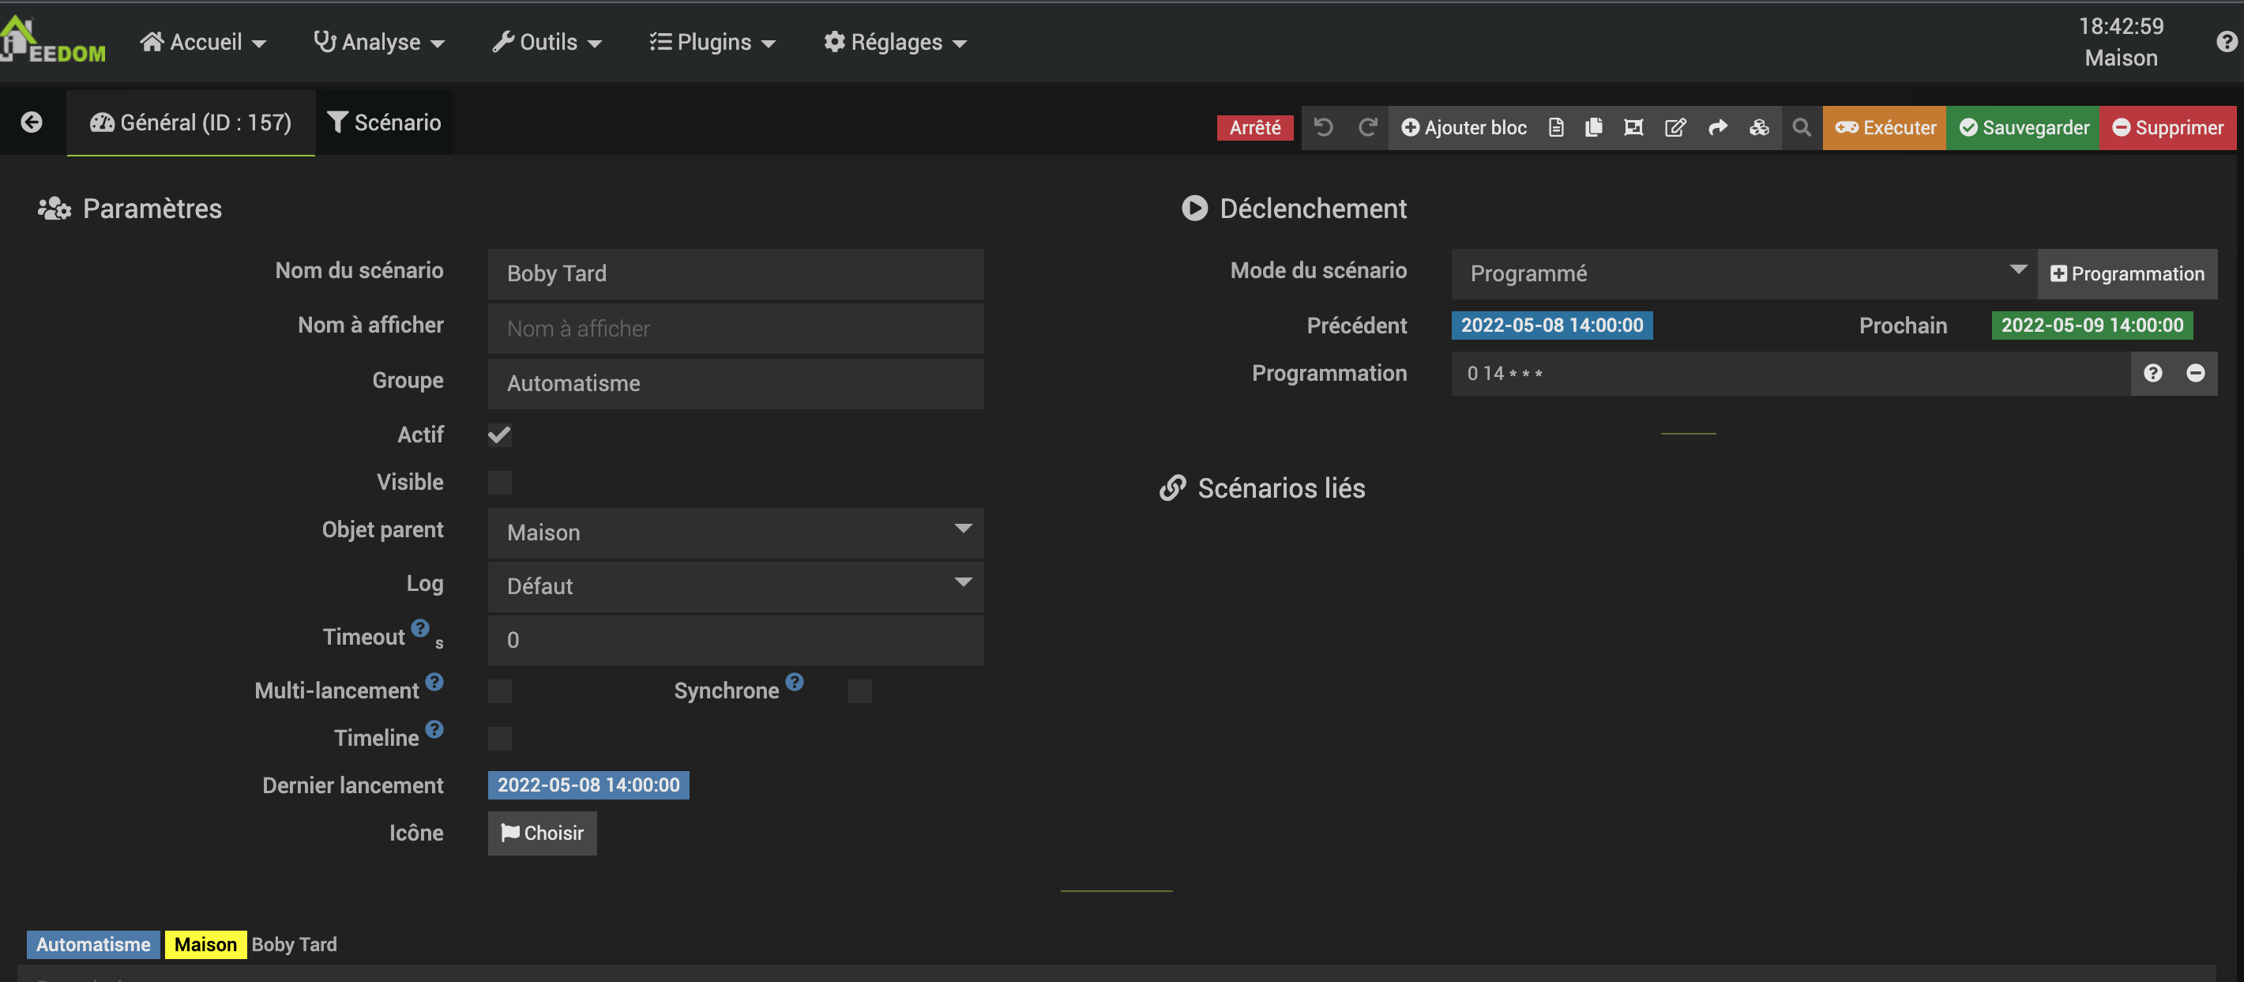The width and height of the screenshot is (2244, 982).
Task: Click the share arrow export icon
Action: click(x=1717, y=128)
